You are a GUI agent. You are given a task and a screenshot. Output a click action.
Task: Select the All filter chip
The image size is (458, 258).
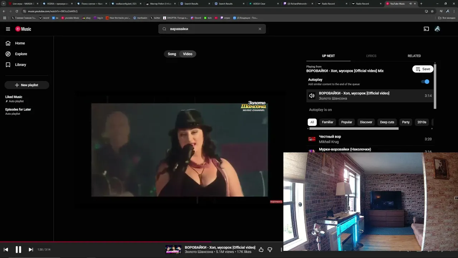tap(312, 122)
